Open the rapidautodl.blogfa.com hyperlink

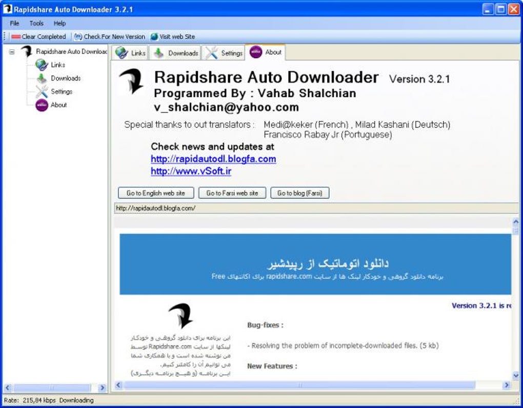[213, 159]
